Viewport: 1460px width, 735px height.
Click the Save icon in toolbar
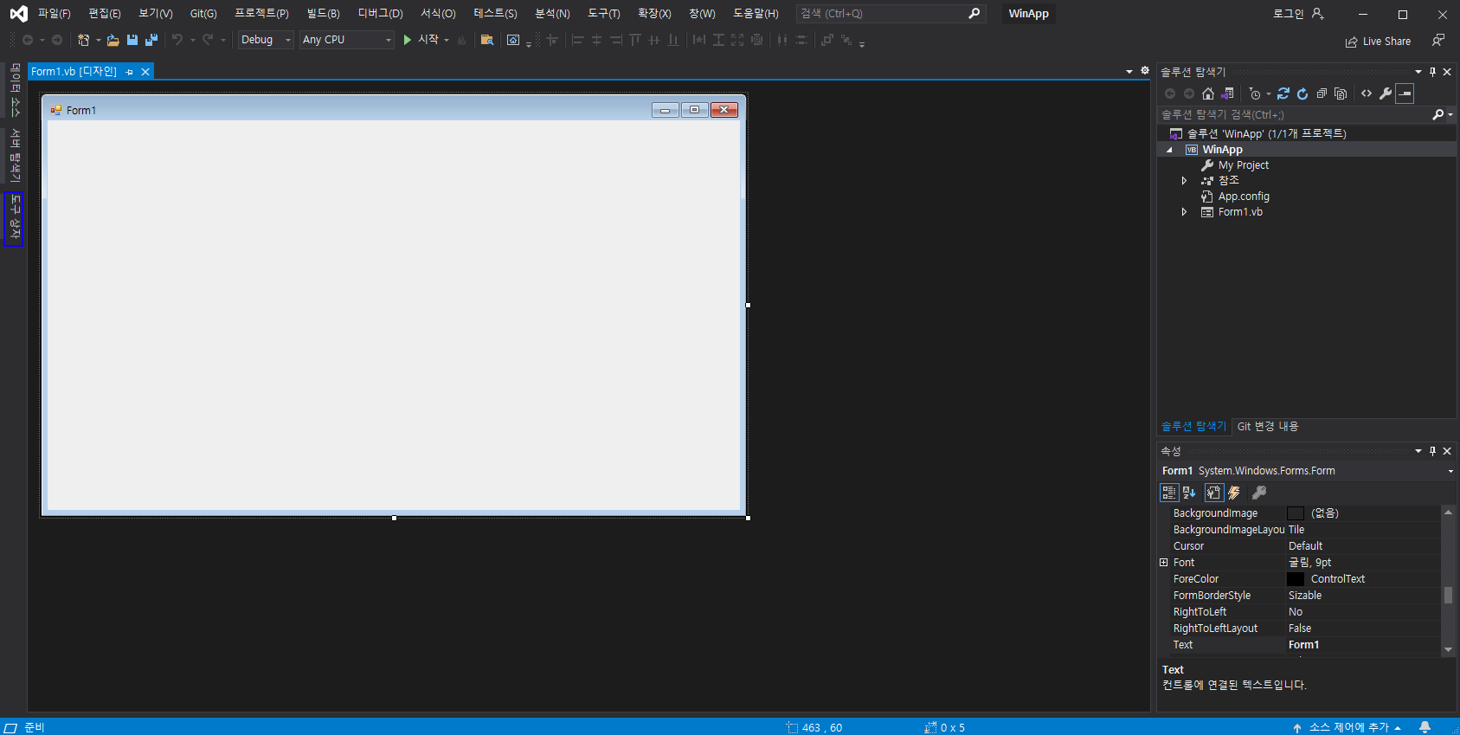[x=132, y=40]
